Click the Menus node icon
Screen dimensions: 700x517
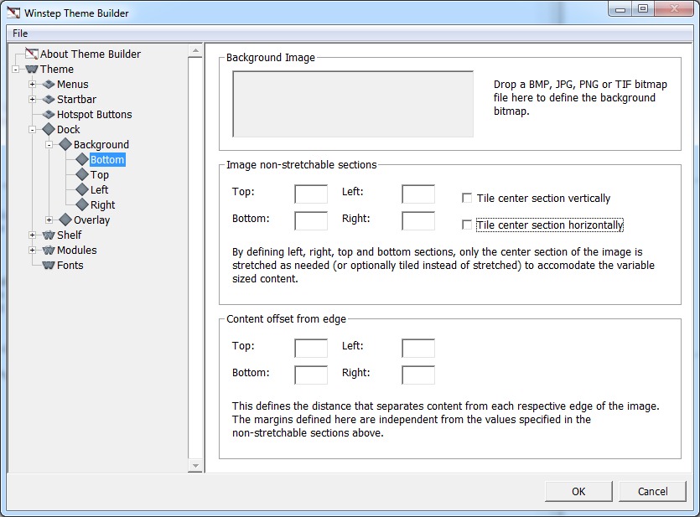point(49,85)
